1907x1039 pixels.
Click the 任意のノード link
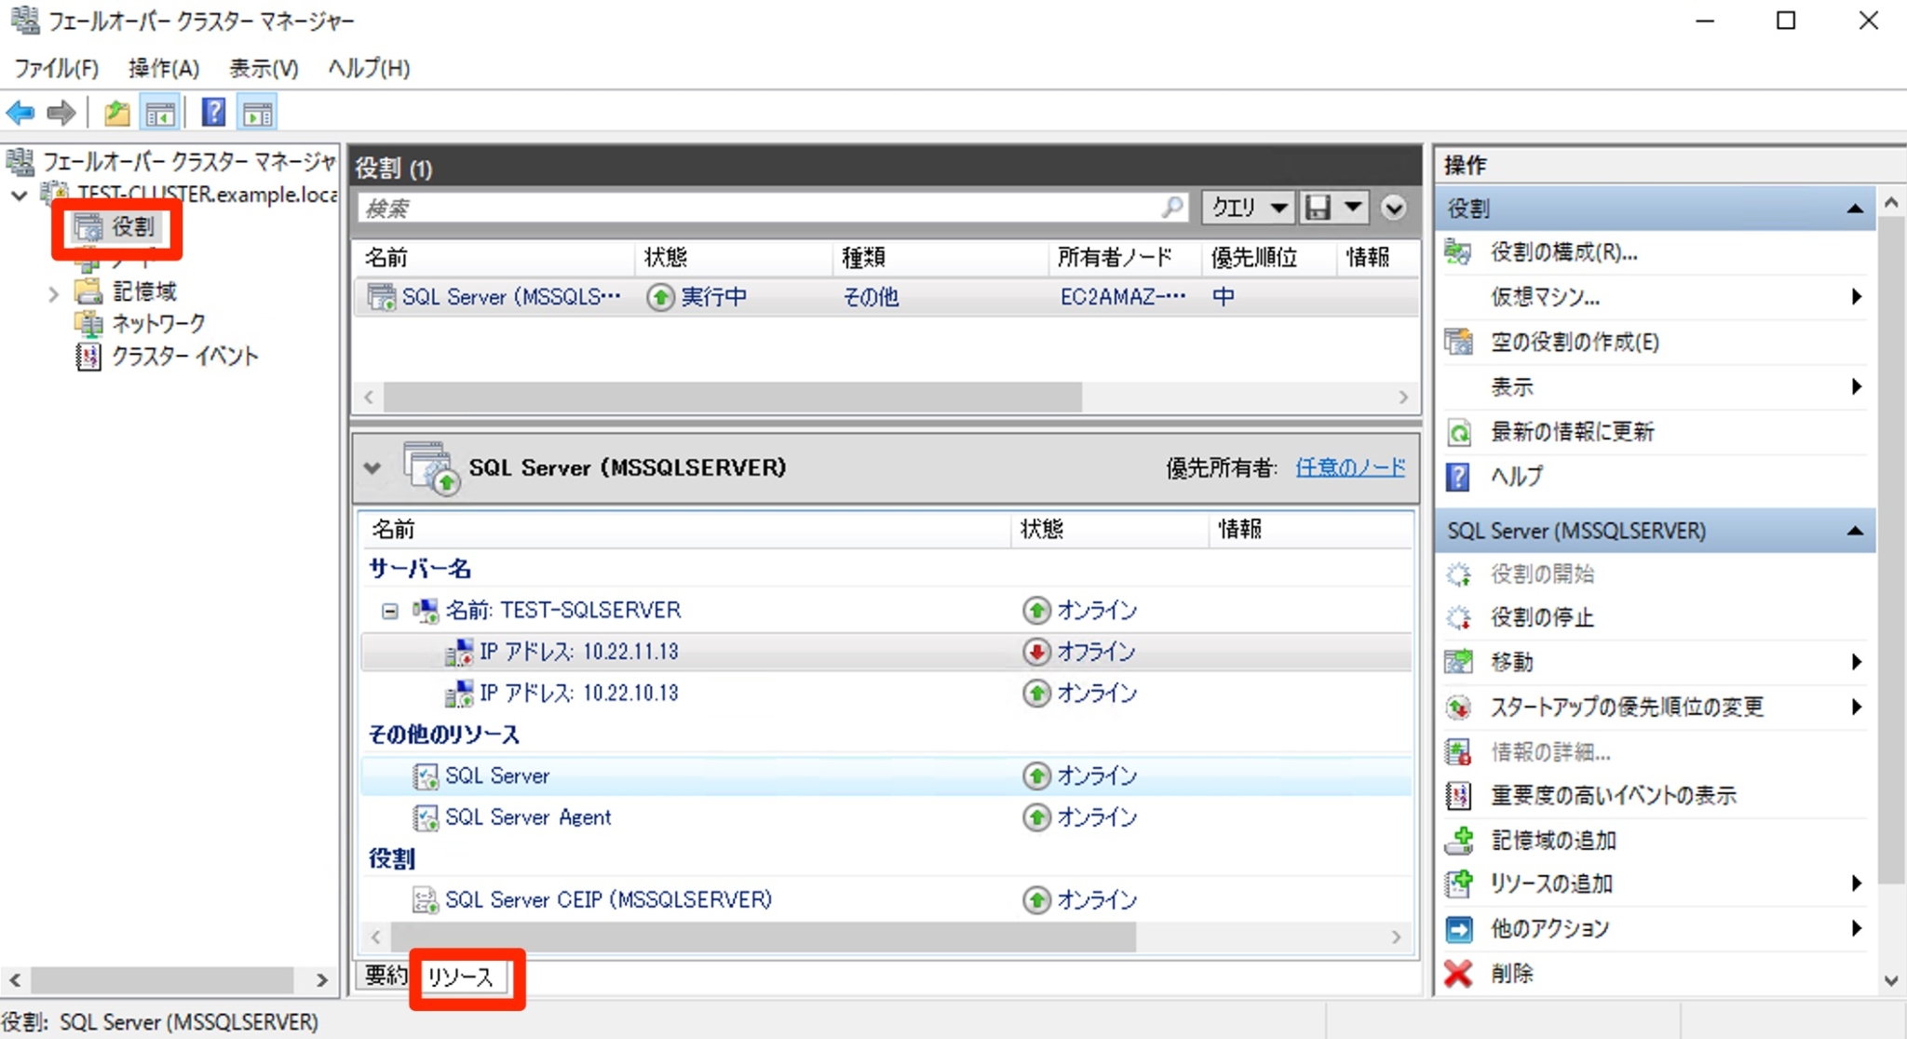pyautogui.click(x=1348, y=468)
